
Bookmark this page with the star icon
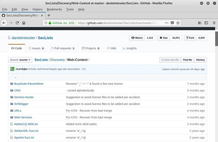pos(178,23)
